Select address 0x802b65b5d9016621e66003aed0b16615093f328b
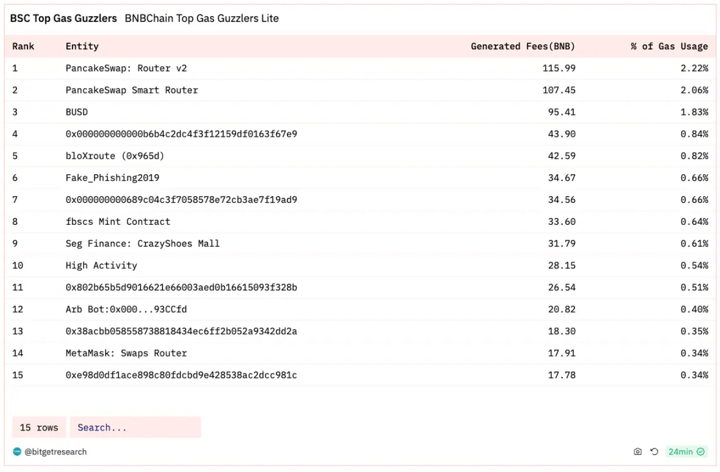 click(181, 287)
